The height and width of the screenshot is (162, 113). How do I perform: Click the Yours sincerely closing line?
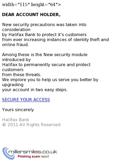18,110
